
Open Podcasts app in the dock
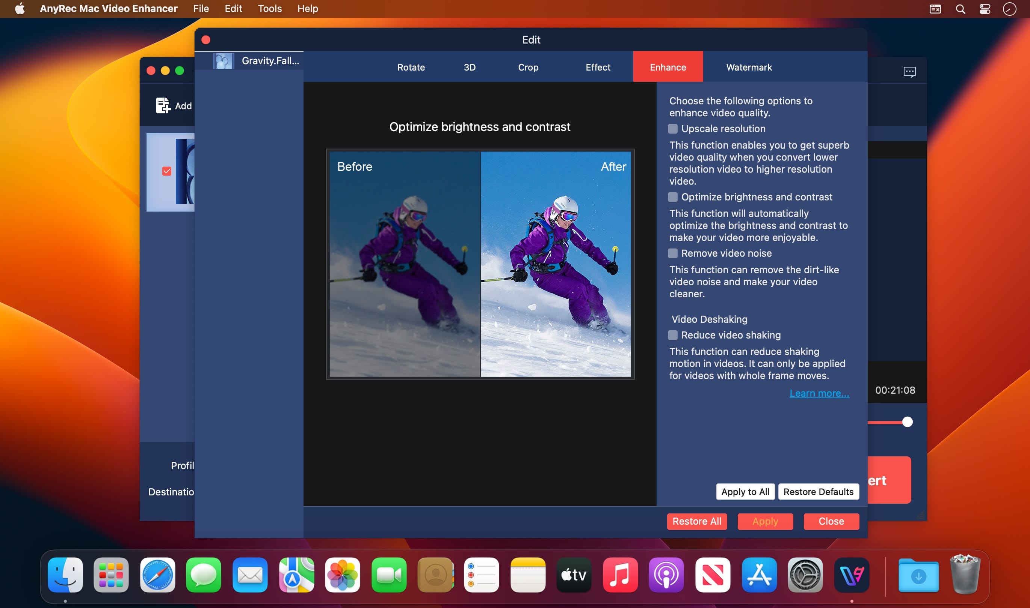[x=666, y=575]
